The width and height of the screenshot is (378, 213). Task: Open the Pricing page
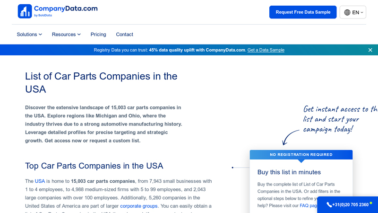coord(98,34)
